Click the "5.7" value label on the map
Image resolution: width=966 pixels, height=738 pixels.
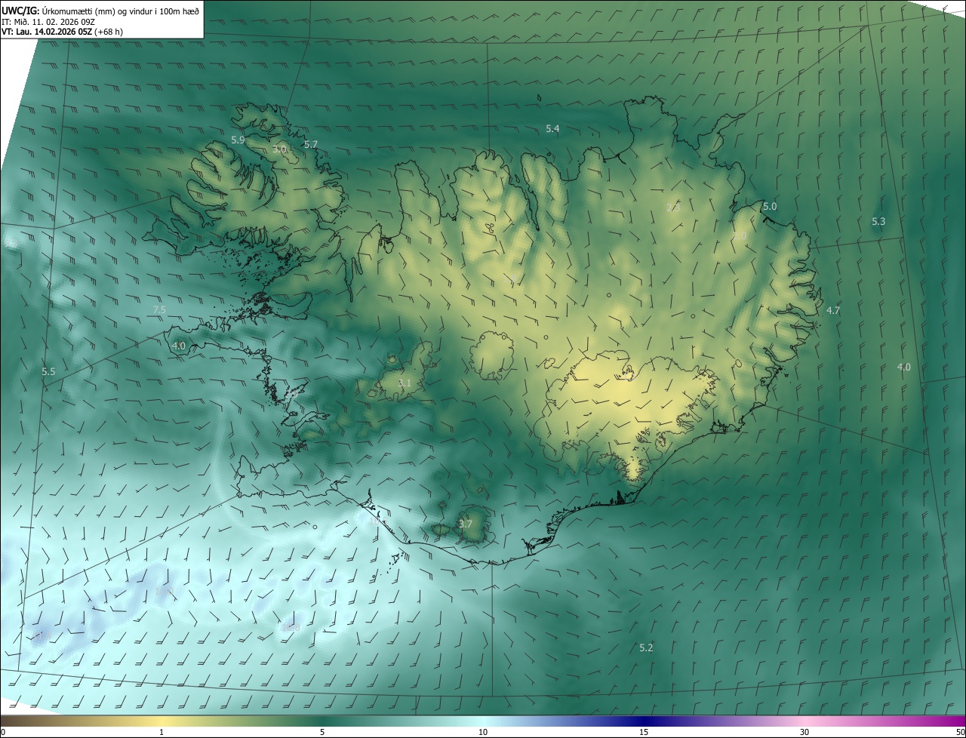point(311,144)
